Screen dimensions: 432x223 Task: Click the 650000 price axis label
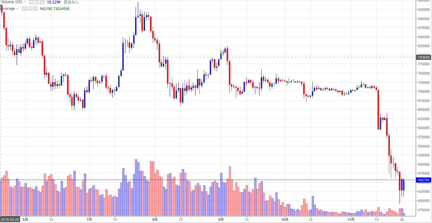pyautogui.click(x=424, y=110)
